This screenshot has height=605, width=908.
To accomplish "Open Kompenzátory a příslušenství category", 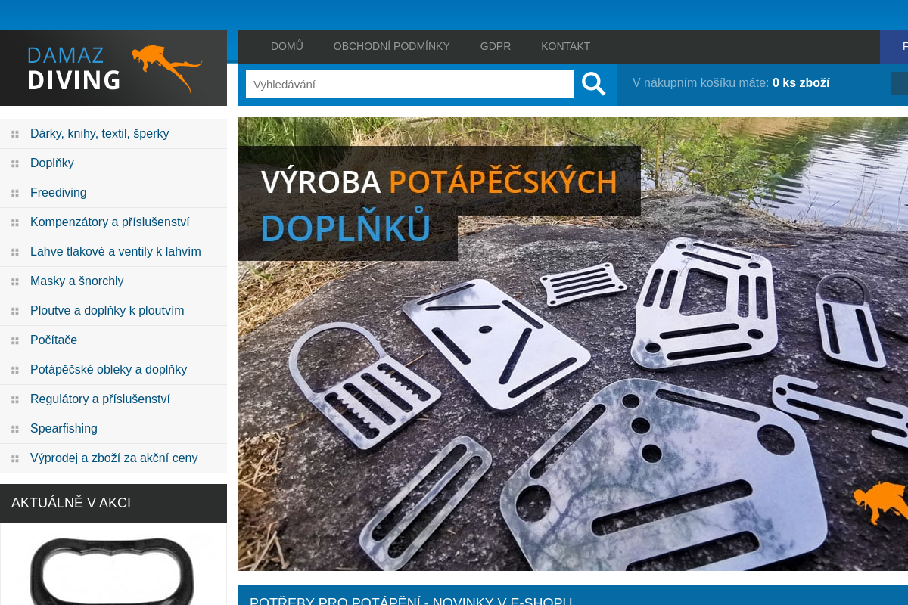I will point(110,222).
